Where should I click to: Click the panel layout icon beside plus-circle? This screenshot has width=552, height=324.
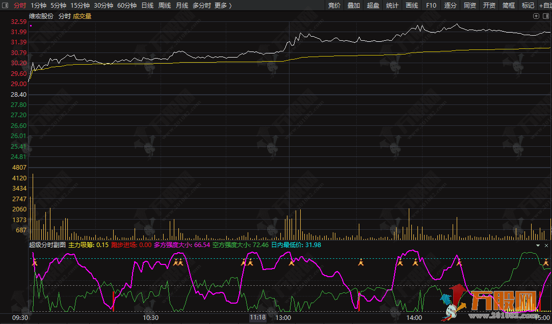545,16
